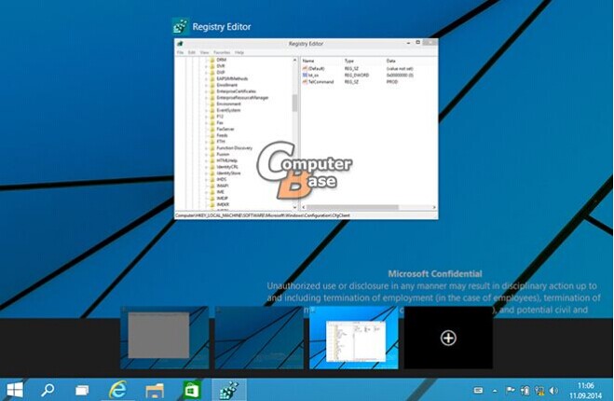The image size is (614, 401).
Task: Click the REG_DWORD type cell
Action: pos(356,75)
